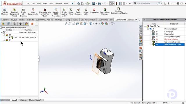The image size is (186, 104).
Task: Collapse the Document book node
Action: pyautogui.click(x=148, y=29)
